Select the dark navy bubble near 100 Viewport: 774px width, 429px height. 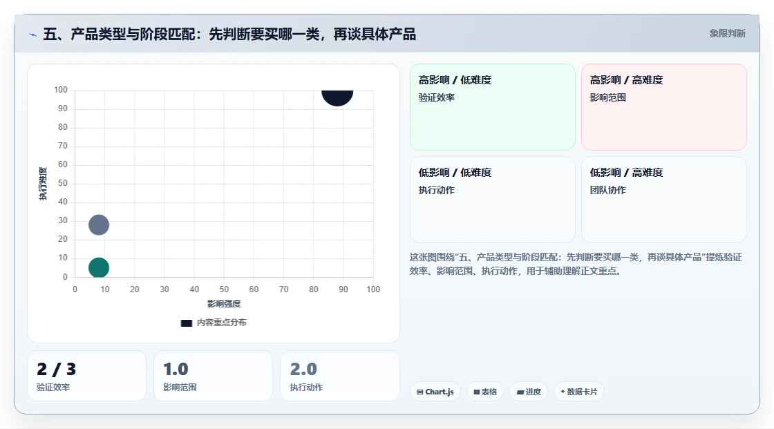coord(338,97)
